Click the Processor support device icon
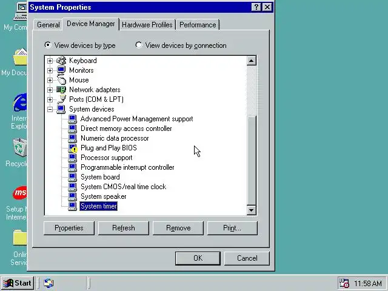Screen dimensions: 388x291 [x=73, y=158]
